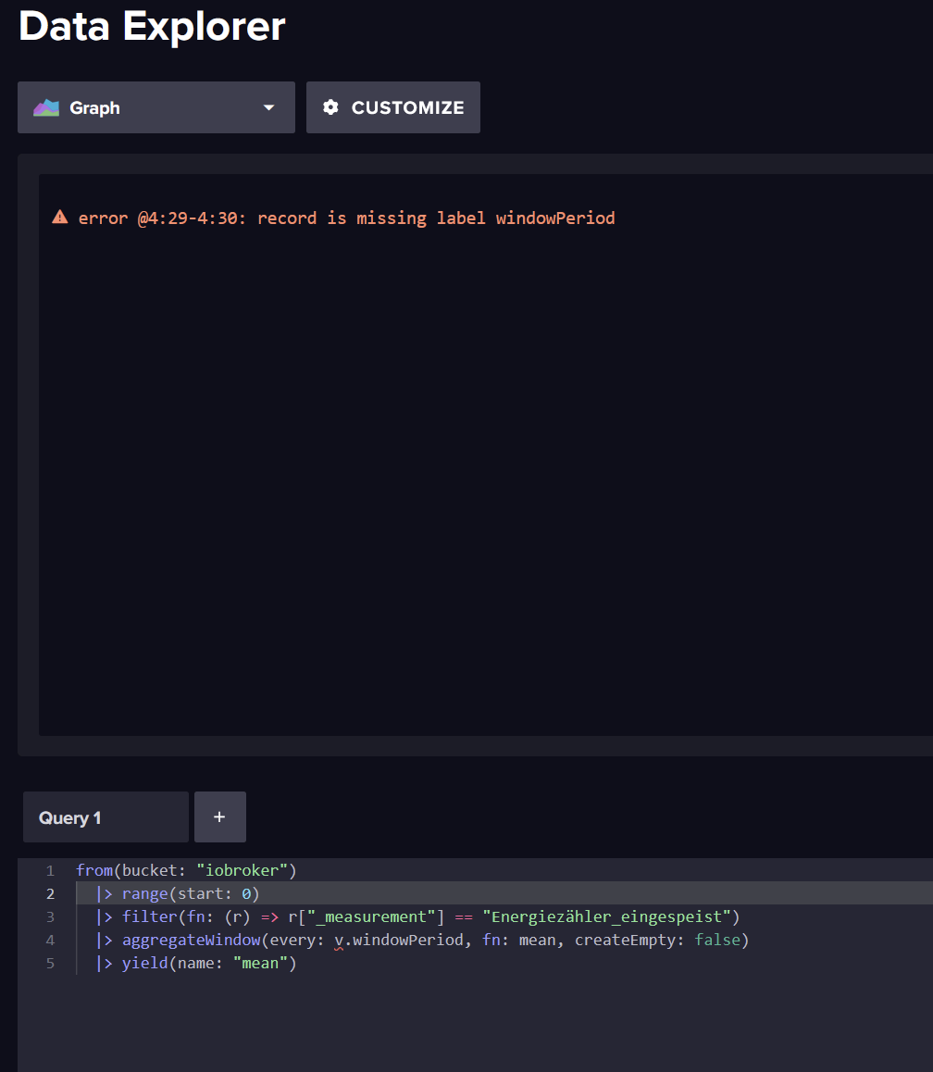Click the colorful Graph chart icon
The width and height of the screenshot is (933, 1072).
coord(46,107)
